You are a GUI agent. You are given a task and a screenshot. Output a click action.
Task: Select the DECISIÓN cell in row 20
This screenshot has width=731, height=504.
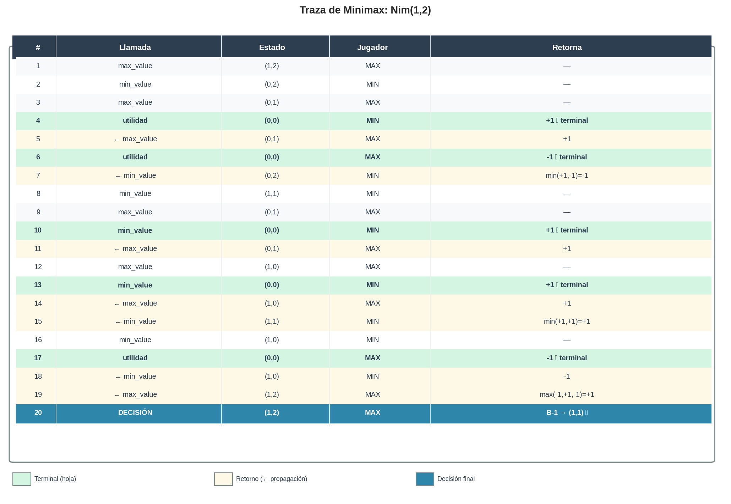[135, 412]
